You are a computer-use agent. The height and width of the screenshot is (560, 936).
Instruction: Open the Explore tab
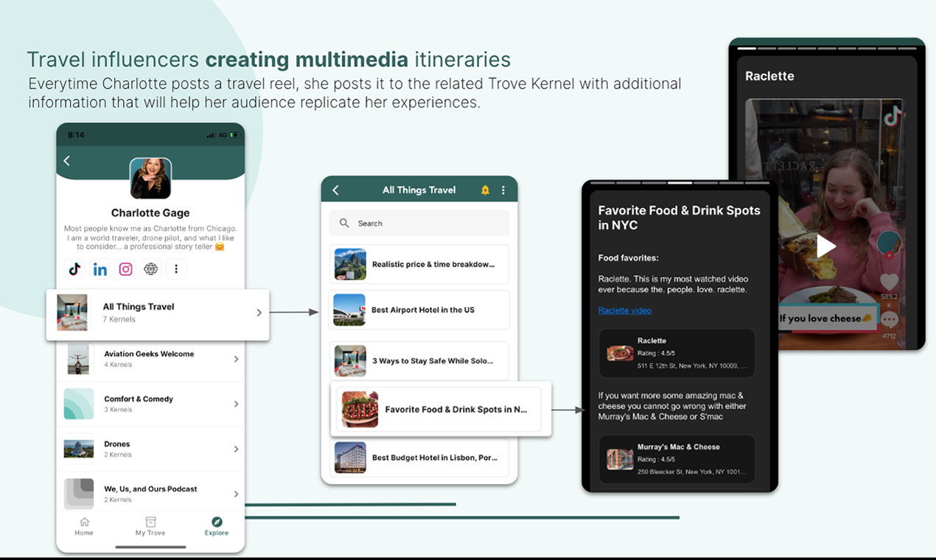coord(217,526)
